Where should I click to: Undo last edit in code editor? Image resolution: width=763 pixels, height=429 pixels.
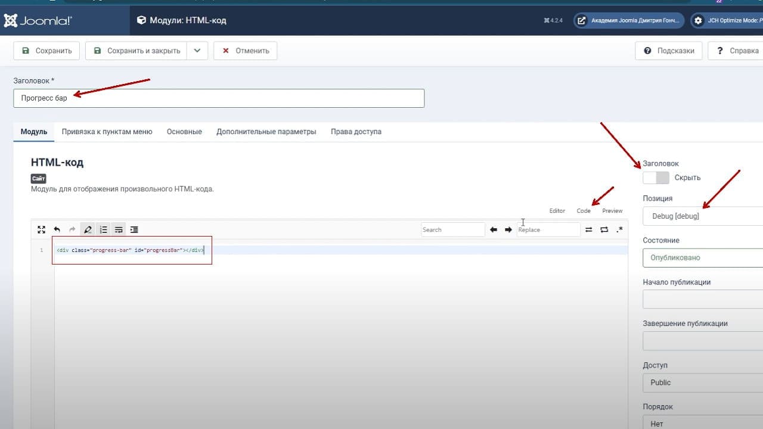pyautogui.click(x=57, y=229)
